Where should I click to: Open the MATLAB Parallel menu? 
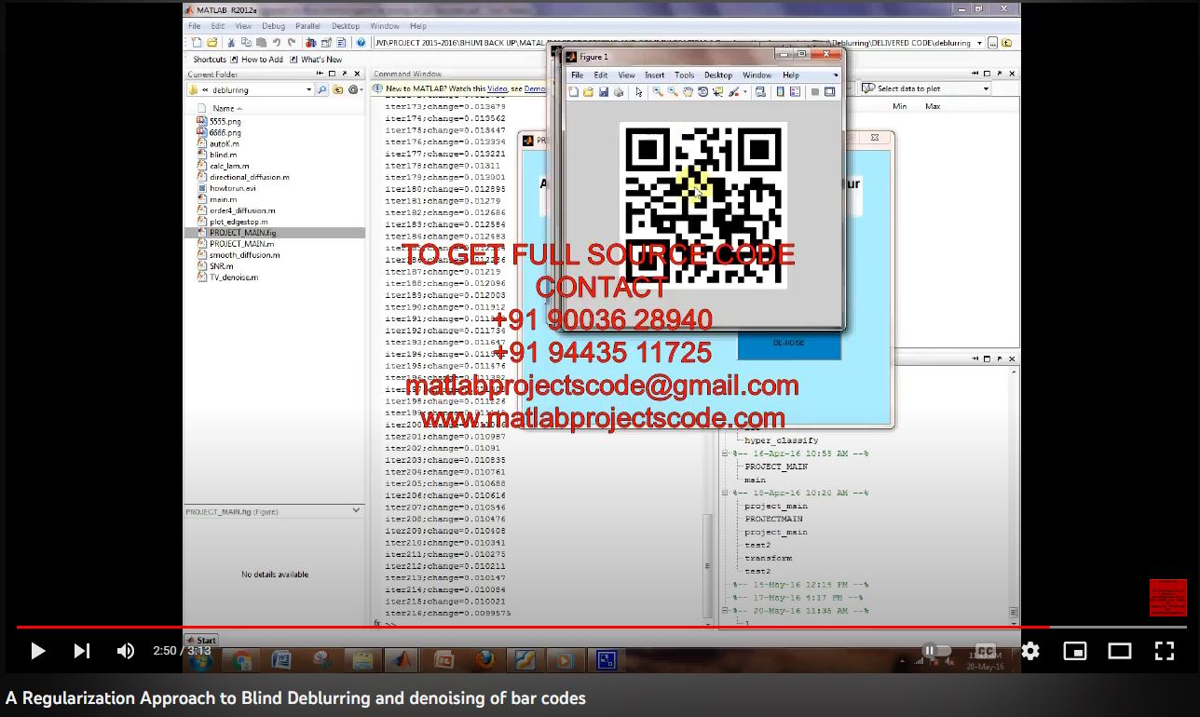point(307,26)
